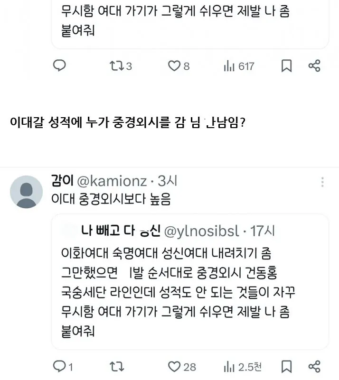Image resolution: width=339 pixels, height=380 pixels.
Task: Select the like heart icon showing 8 likes
Action: [174, 66]
